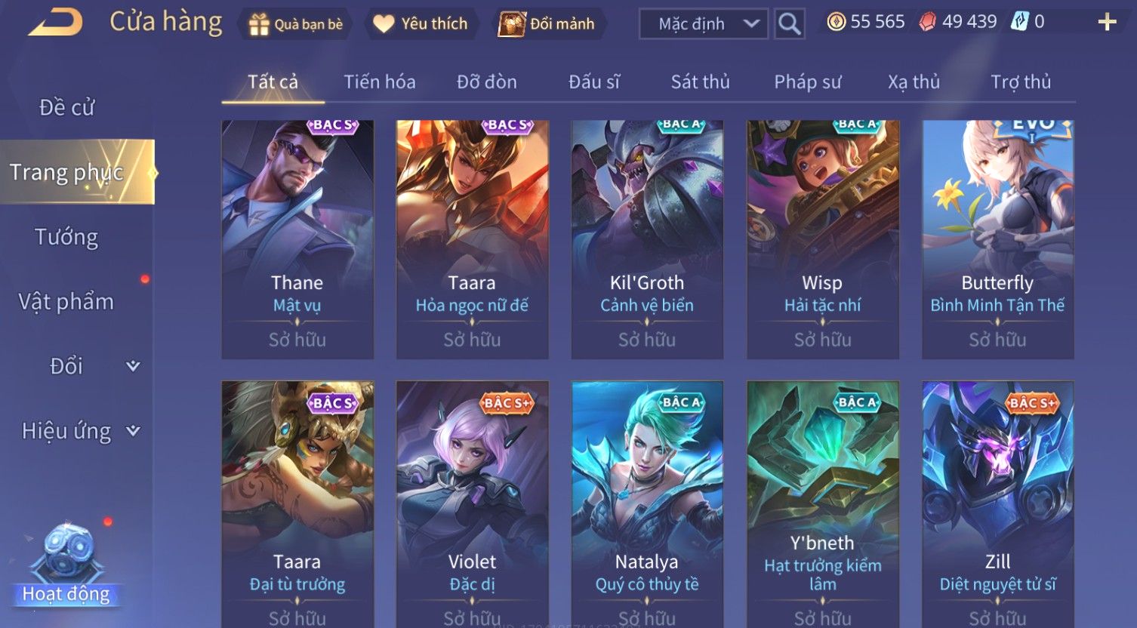
Task: Open the Mặc định sort dropdown
Action: click(x=704, y=23)
